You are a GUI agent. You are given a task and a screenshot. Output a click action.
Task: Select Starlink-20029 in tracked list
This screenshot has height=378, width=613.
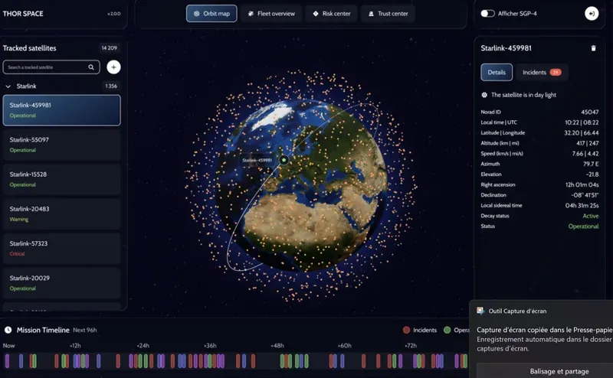tap(62, 282)
